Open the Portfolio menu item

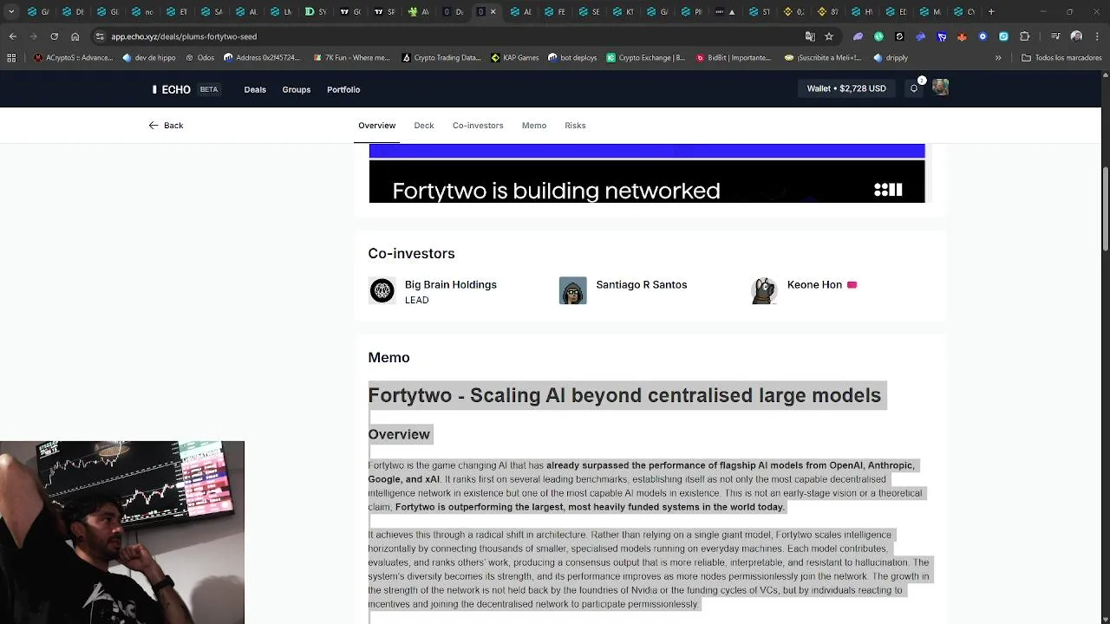click(x=343, y=89)
